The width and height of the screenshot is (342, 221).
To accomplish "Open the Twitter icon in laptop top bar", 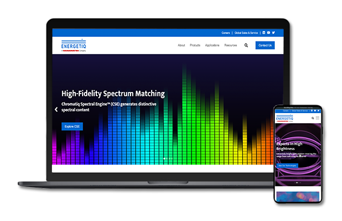I will coord(273,32).
